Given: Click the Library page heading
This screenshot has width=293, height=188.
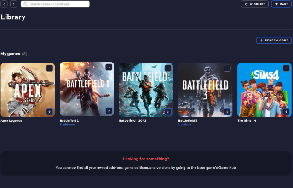Looking at the screenshot, I should (x=13, y=17).
